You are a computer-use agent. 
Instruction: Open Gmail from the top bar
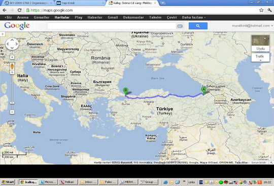tap(113, 17)
